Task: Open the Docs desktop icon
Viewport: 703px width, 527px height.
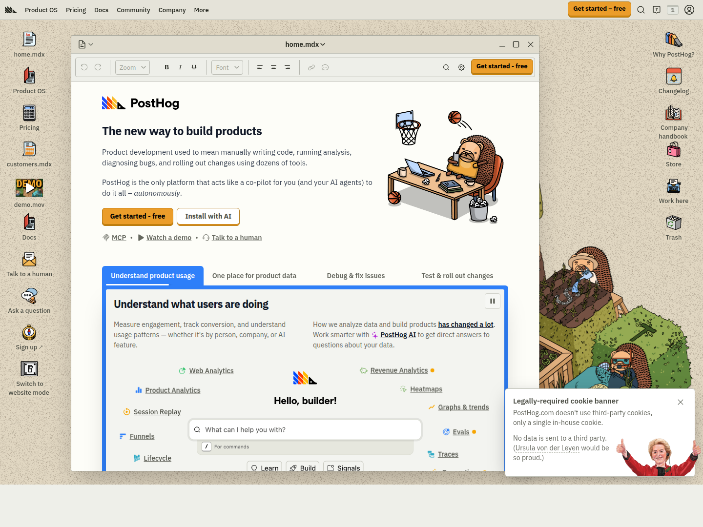Action: [29, 227]
